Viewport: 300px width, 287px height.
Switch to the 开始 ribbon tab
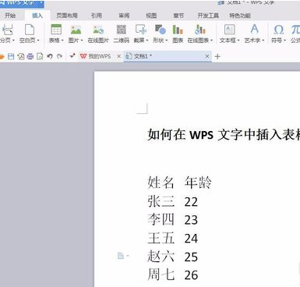[10, 16]
